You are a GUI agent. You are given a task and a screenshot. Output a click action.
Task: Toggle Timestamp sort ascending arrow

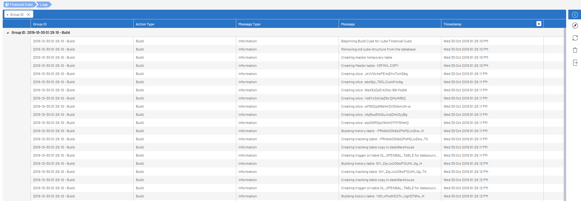click(539, 24)
